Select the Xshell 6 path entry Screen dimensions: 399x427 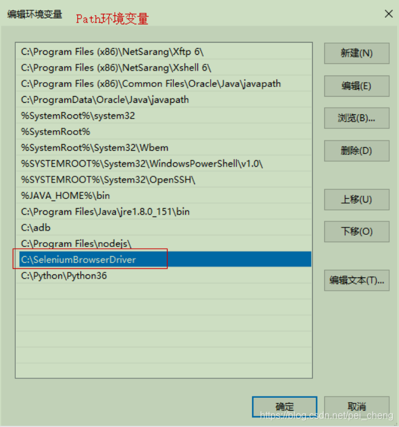tap(164, 68)
